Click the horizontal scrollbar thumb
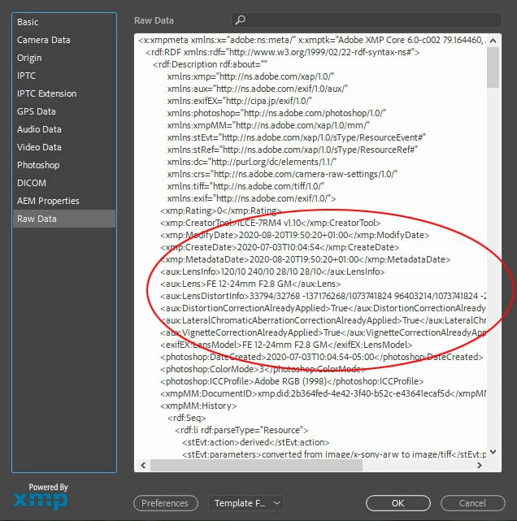The height and width of the screenshot is (521, 517). pyautogui.click(x=256, y=465)
